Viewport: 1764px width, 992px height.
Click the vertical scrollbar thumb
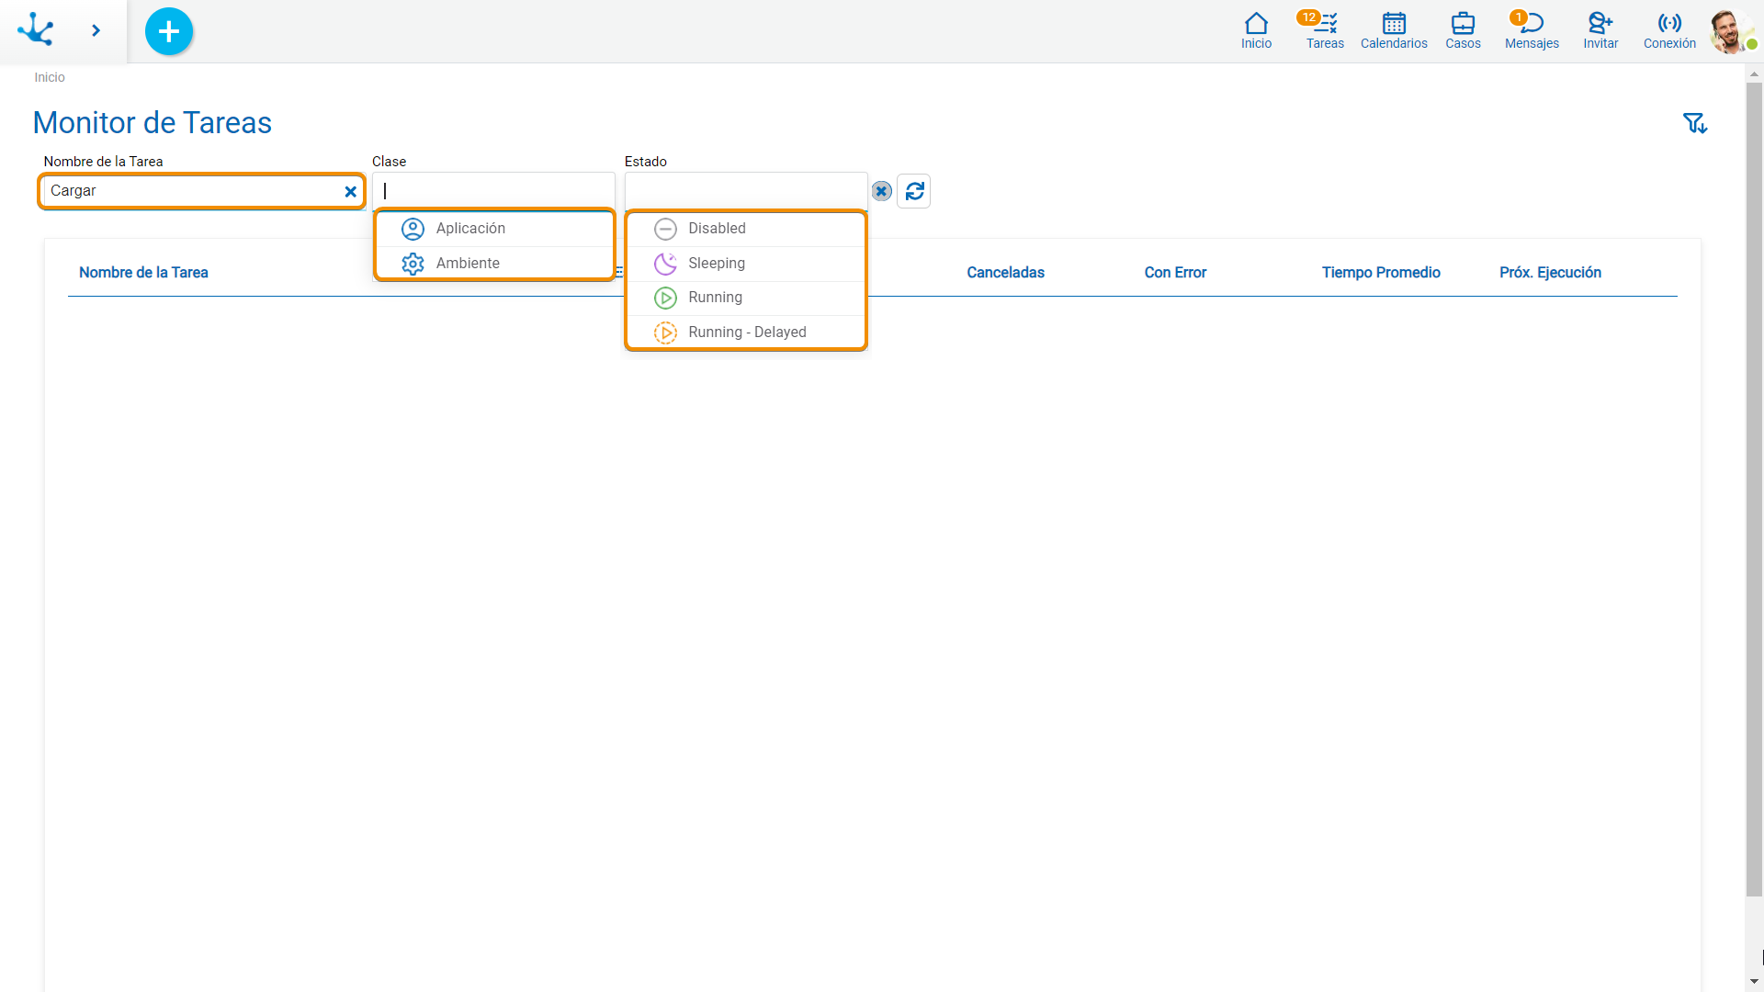coord(1754,489)
